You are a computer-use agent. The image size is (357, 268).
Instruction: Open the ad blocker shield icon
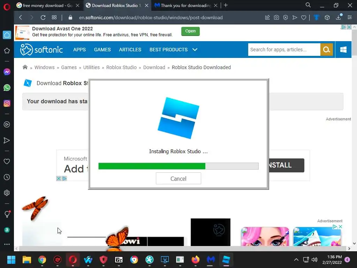coord(285,17)
